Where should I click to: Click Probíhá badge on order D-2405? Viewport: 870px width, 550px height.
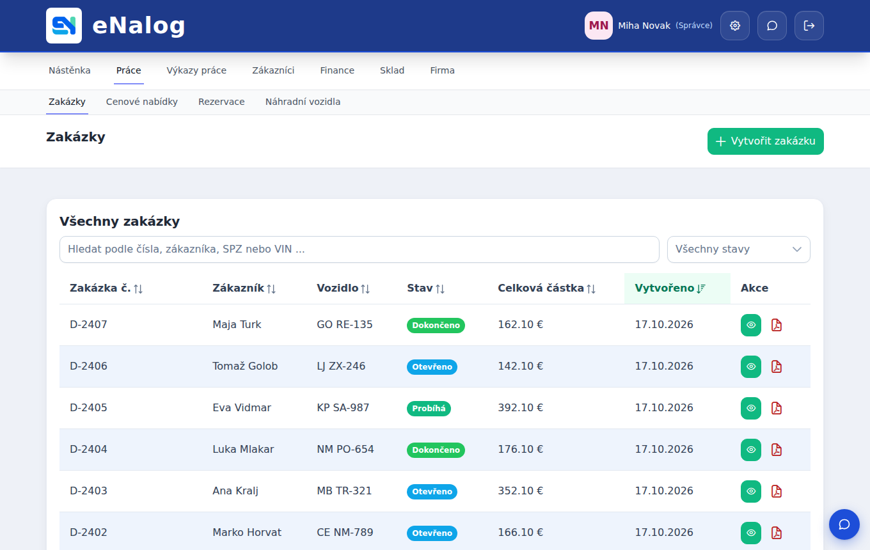[429, 409]
